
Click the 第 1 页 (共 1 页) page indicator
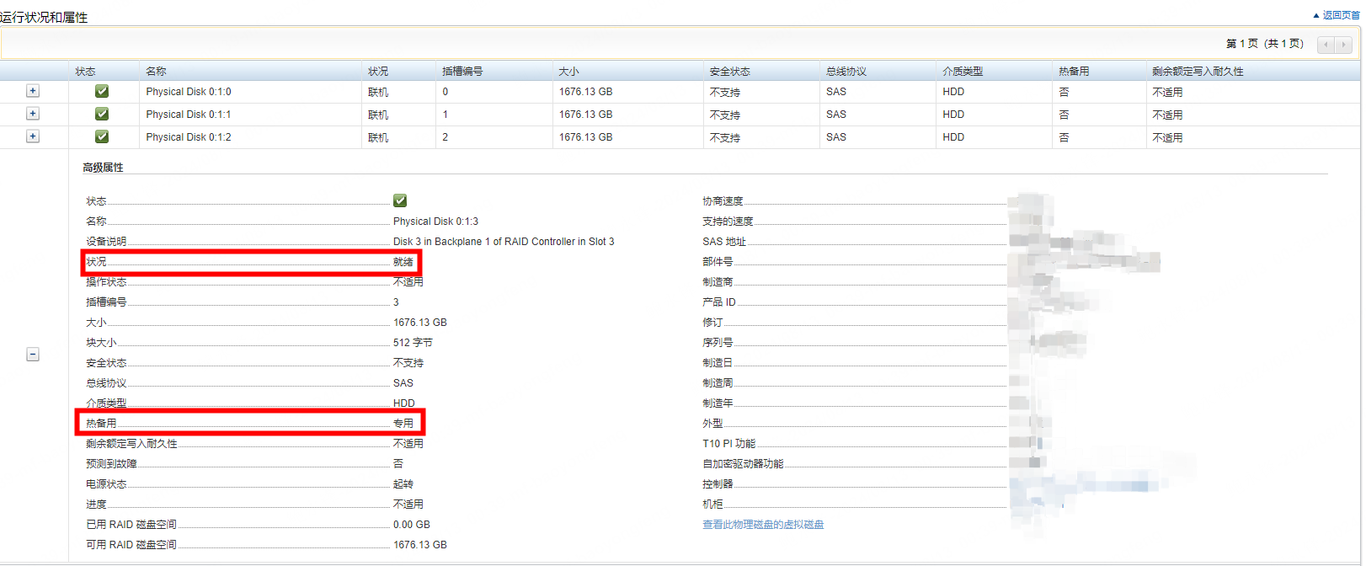pos(1265,44)
